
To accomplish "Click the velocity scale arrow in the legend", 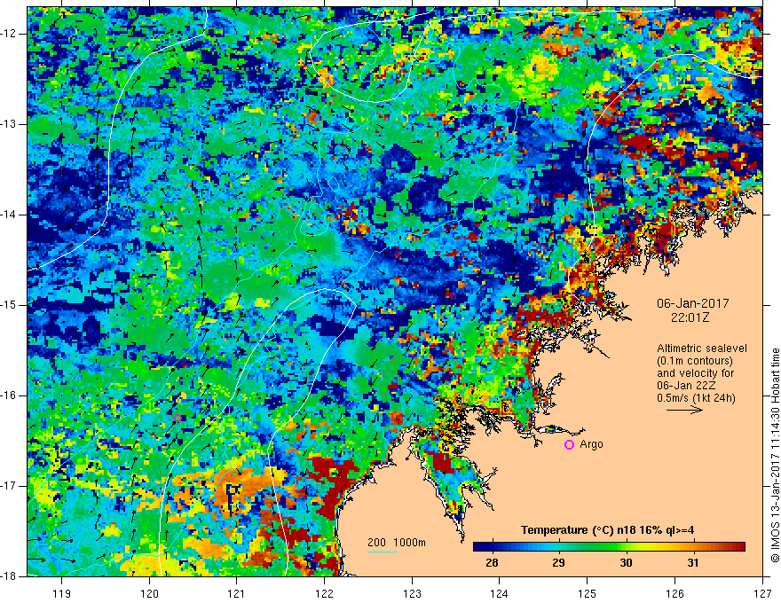I will pyautogui.click(x=684, y=411).
